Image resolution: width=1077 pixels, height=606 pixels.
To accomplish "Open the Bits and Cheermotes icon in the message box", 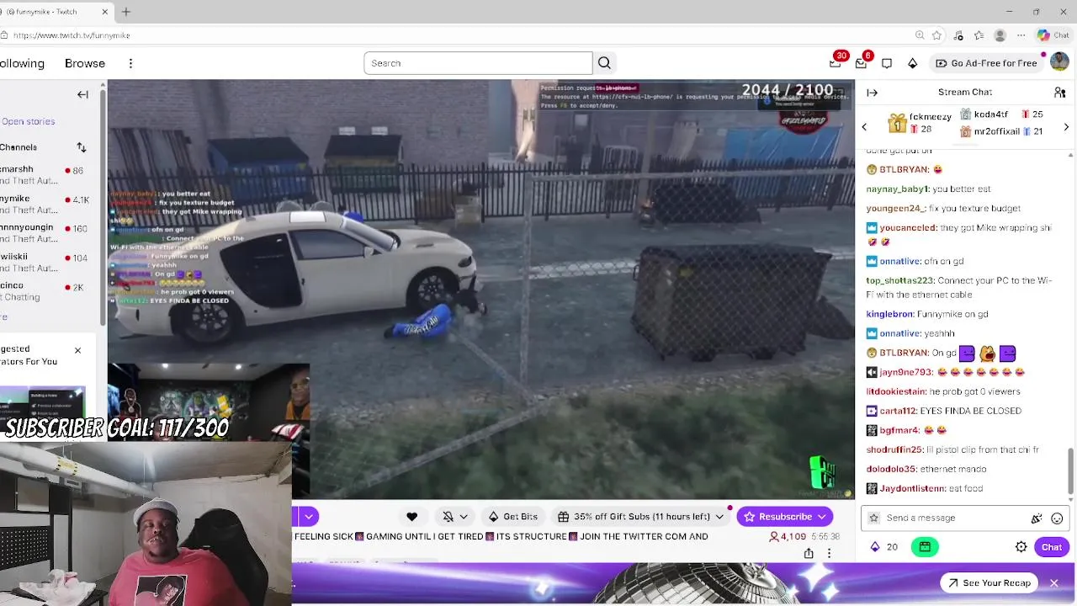I will [x=1037, y=518].
